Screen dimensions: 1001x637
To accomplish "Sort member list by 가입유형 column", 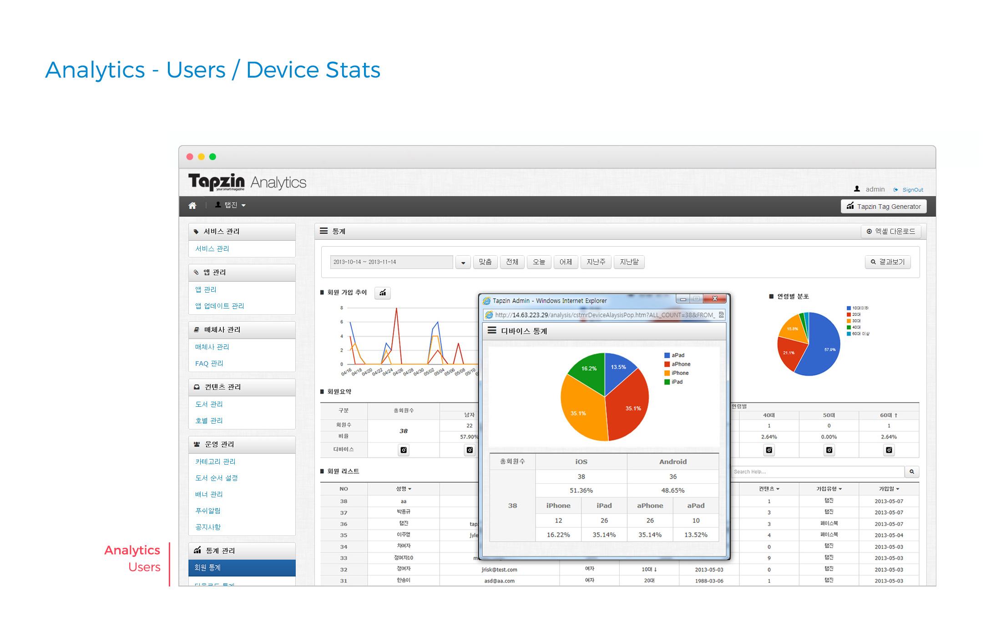I will coord(829,489).
